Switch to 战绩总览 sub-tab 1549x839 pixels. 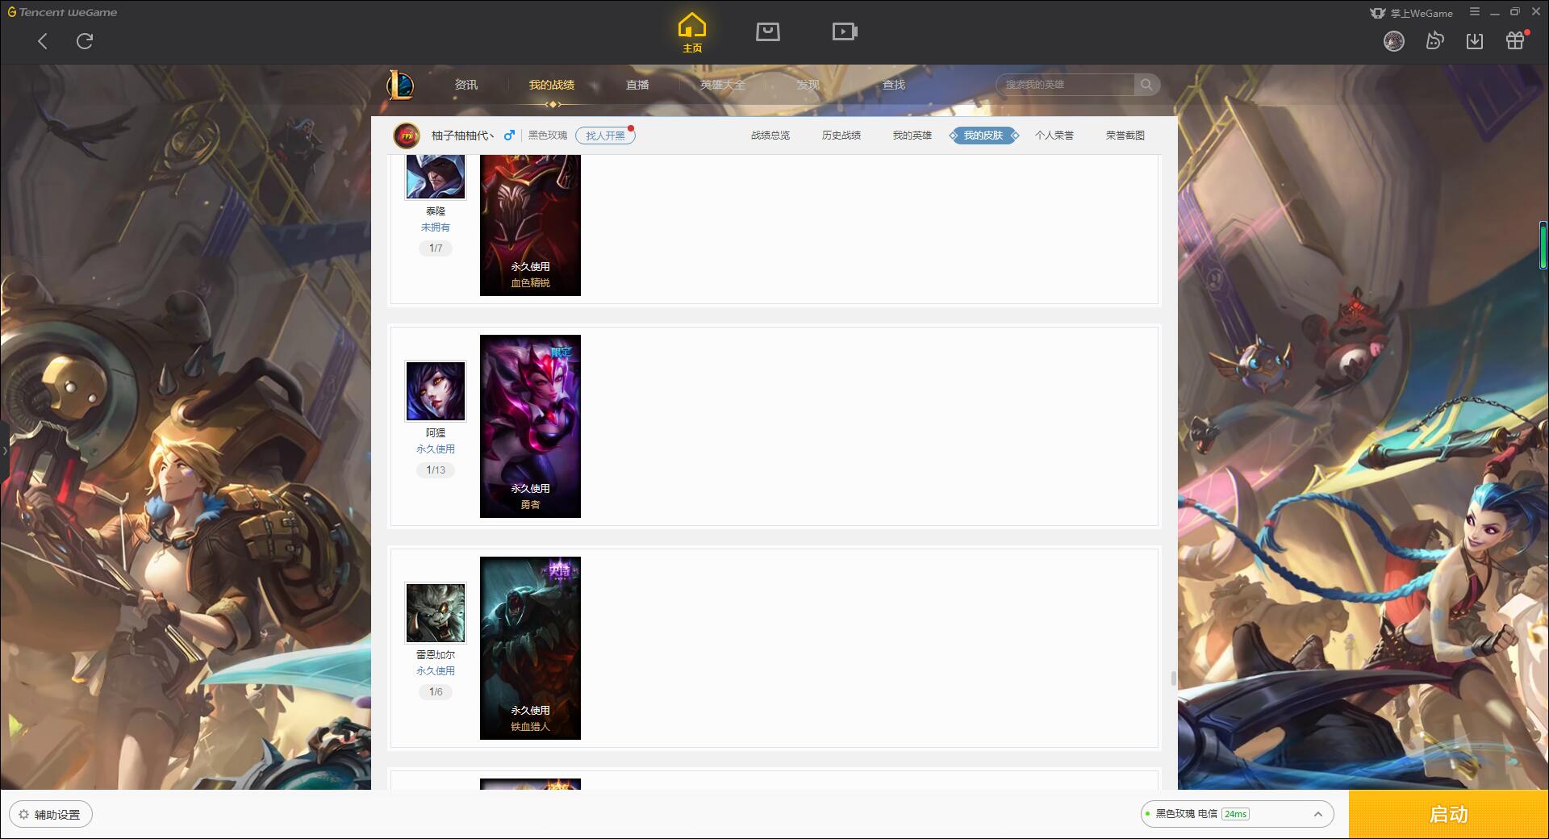coord(770,136)
